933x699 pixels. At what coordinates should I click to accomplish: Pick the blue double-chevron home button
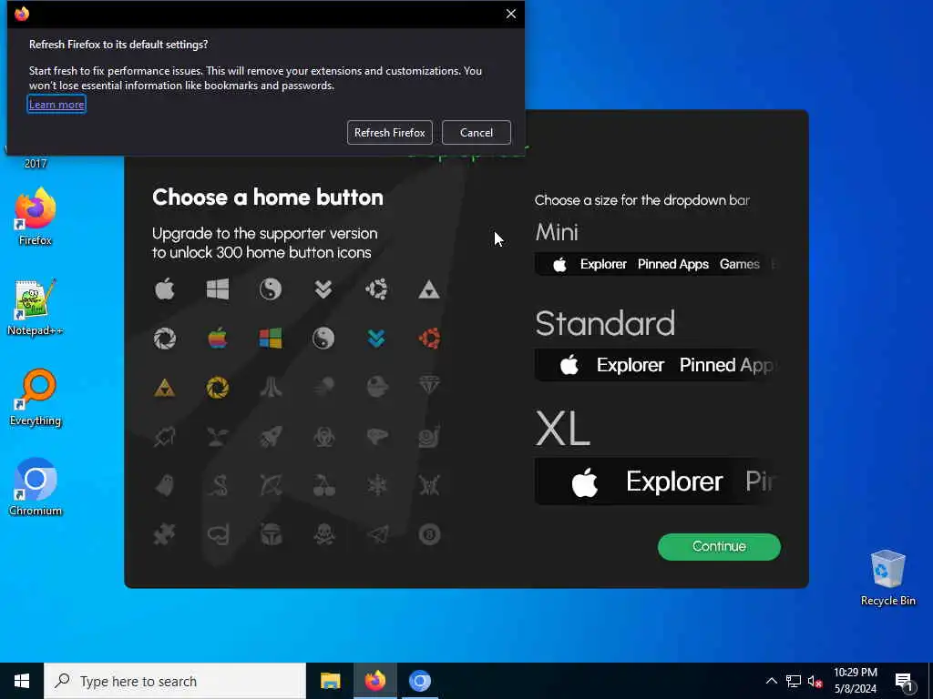click(x=376, y=339)
